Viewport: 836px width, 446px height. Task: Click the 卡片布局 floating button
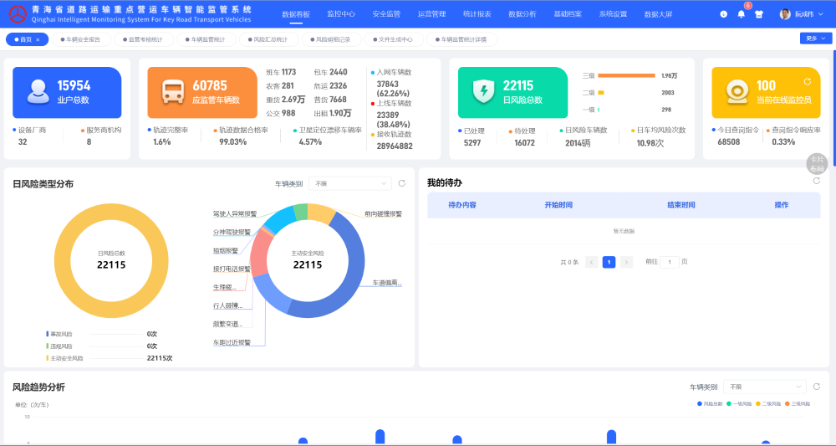(817, 164)
